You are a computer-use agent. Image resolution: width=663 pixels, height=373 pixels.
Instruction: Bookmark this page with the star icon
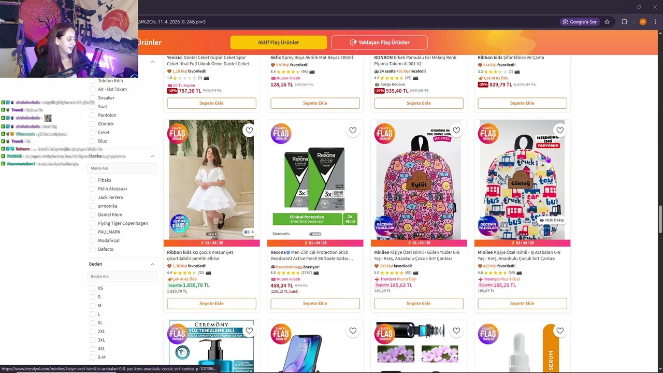point(607,22)
